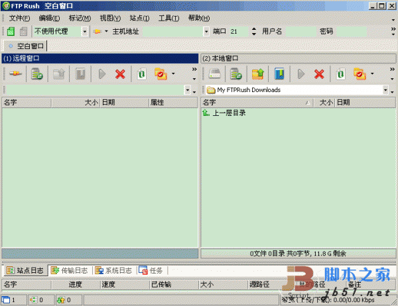Viewport: 398px width, 306px height.
Task: Click the 主机地址 host address input field
Action: (173, 31)
